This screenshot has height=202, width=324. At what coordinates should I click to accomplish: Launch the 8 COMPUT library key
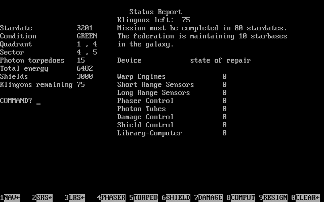tap(241, 197)
